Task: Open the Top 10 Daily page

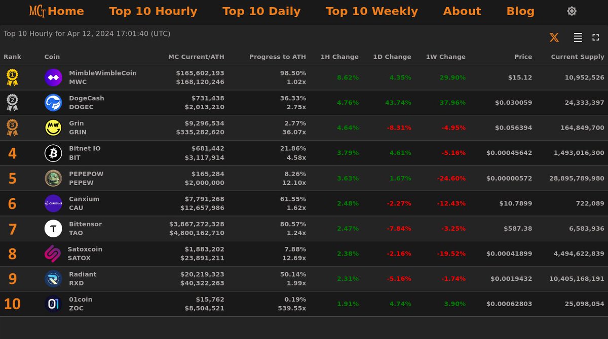Action: pyautogui.click(x=261, y=11)
